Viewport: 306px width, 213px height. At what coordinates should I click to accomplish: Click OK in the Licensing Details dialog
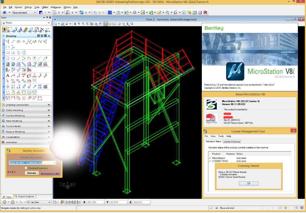point(249,183)
